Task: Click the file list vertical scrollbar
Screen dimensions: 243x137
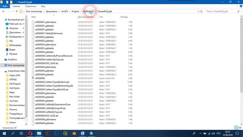Action: [241, 55]
